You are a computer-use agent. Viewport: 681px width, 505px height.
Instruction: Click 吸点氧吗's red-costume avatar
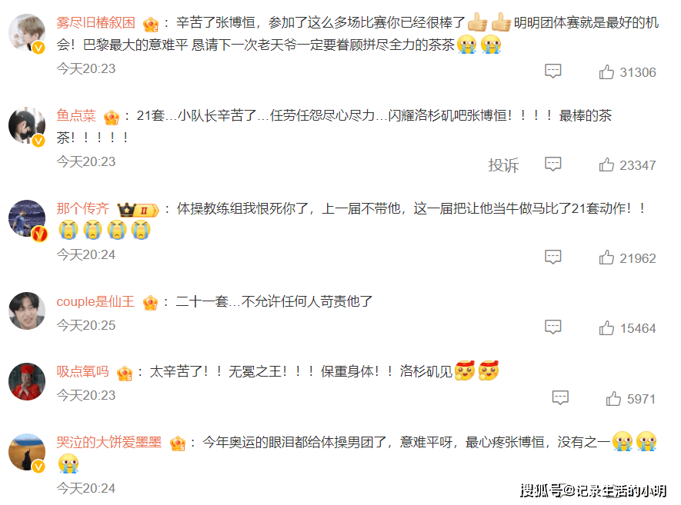[27, 381]
